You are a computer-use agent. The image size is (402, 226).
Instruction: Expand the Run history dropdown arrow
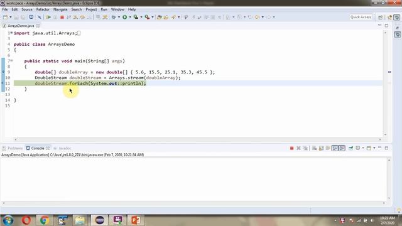tap(130, 17)
